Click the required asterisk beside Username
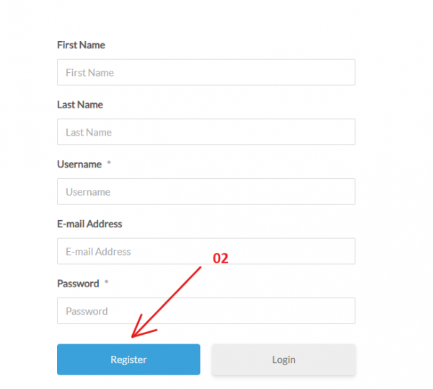The height and width of the screenshot is (389, 433). tap(109, 164)
